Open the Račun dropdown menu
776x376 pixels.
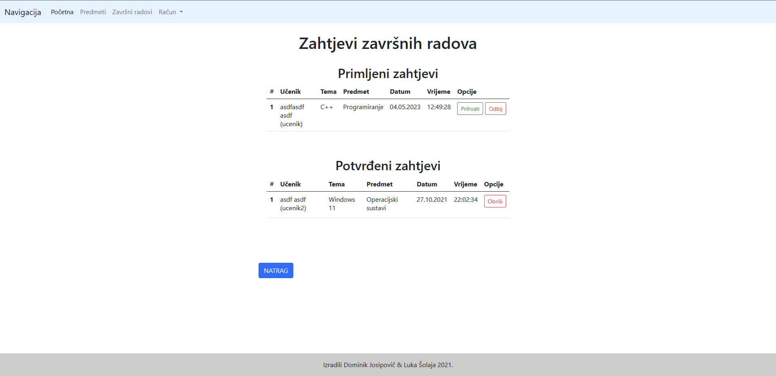tap(170, 12)
